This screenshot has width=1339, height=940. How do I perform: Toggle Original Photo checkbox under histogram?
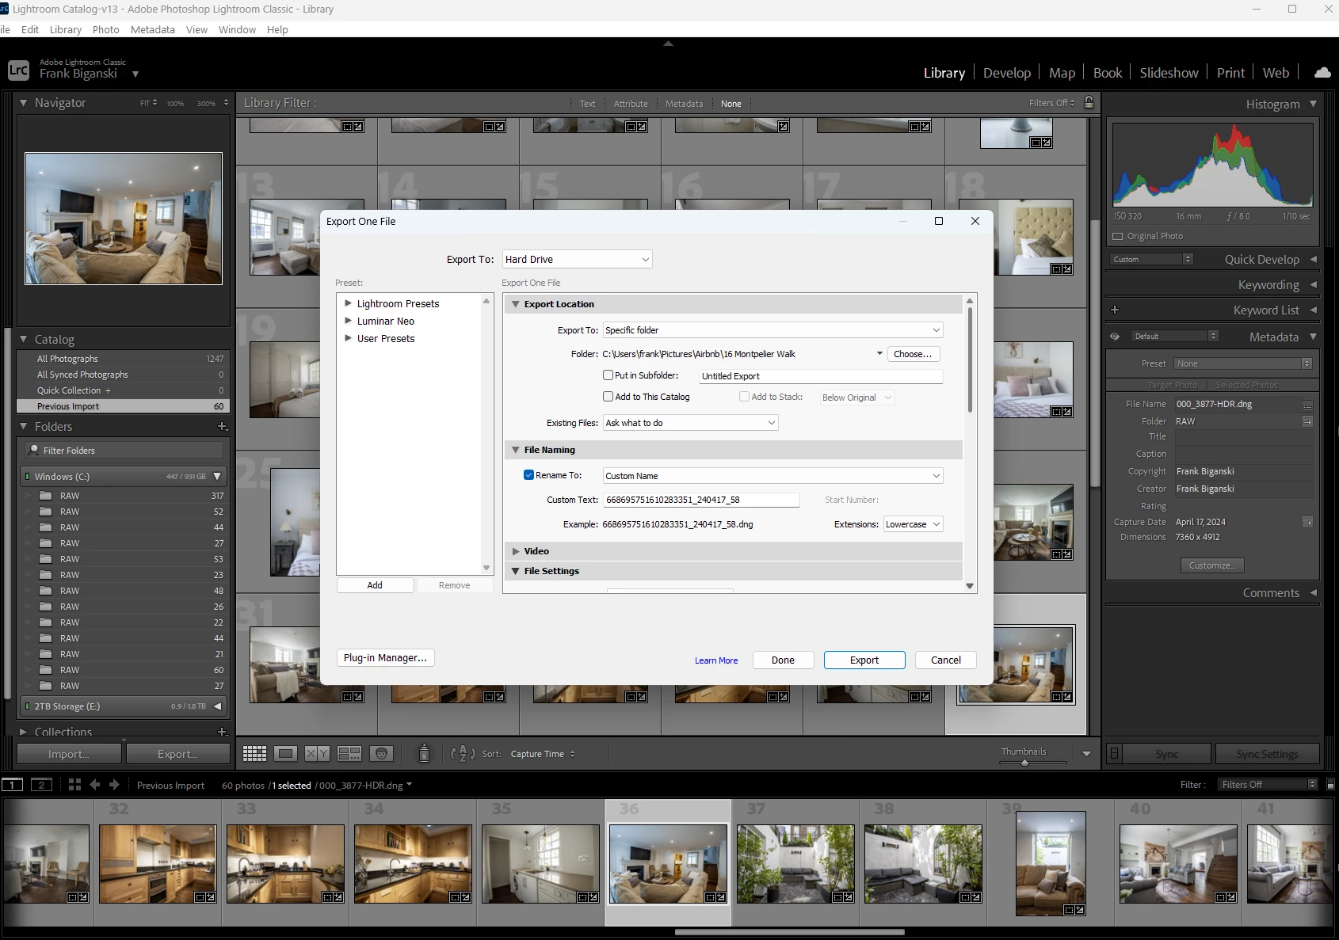(1118, 236)
